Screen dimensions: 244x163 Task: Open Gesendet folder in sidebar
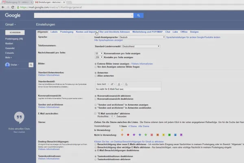10,48
